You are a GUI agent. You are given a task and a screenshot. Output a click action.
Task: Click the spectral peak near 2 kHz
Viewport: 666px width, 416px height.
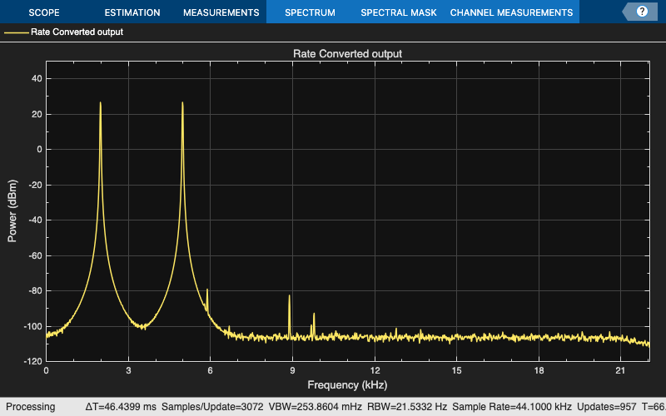pyautogui.click(x=101, y=102)
